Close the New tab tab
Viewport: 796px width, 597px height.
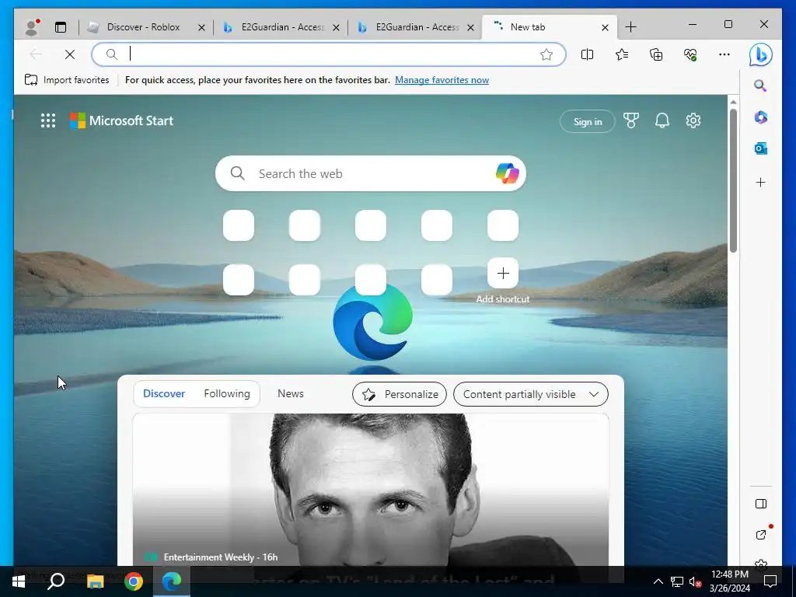click(605, 27)
